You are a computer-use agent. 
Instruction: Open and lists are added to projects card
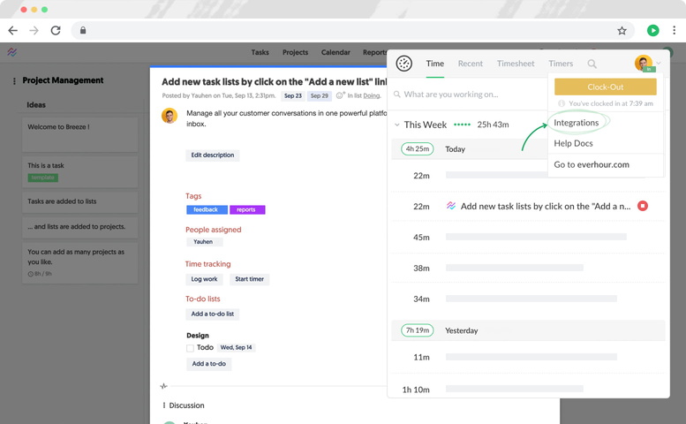tap(80, 227)
